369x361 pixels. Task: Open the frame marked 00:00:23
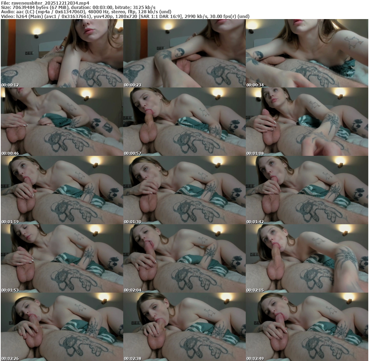point(184,53)
